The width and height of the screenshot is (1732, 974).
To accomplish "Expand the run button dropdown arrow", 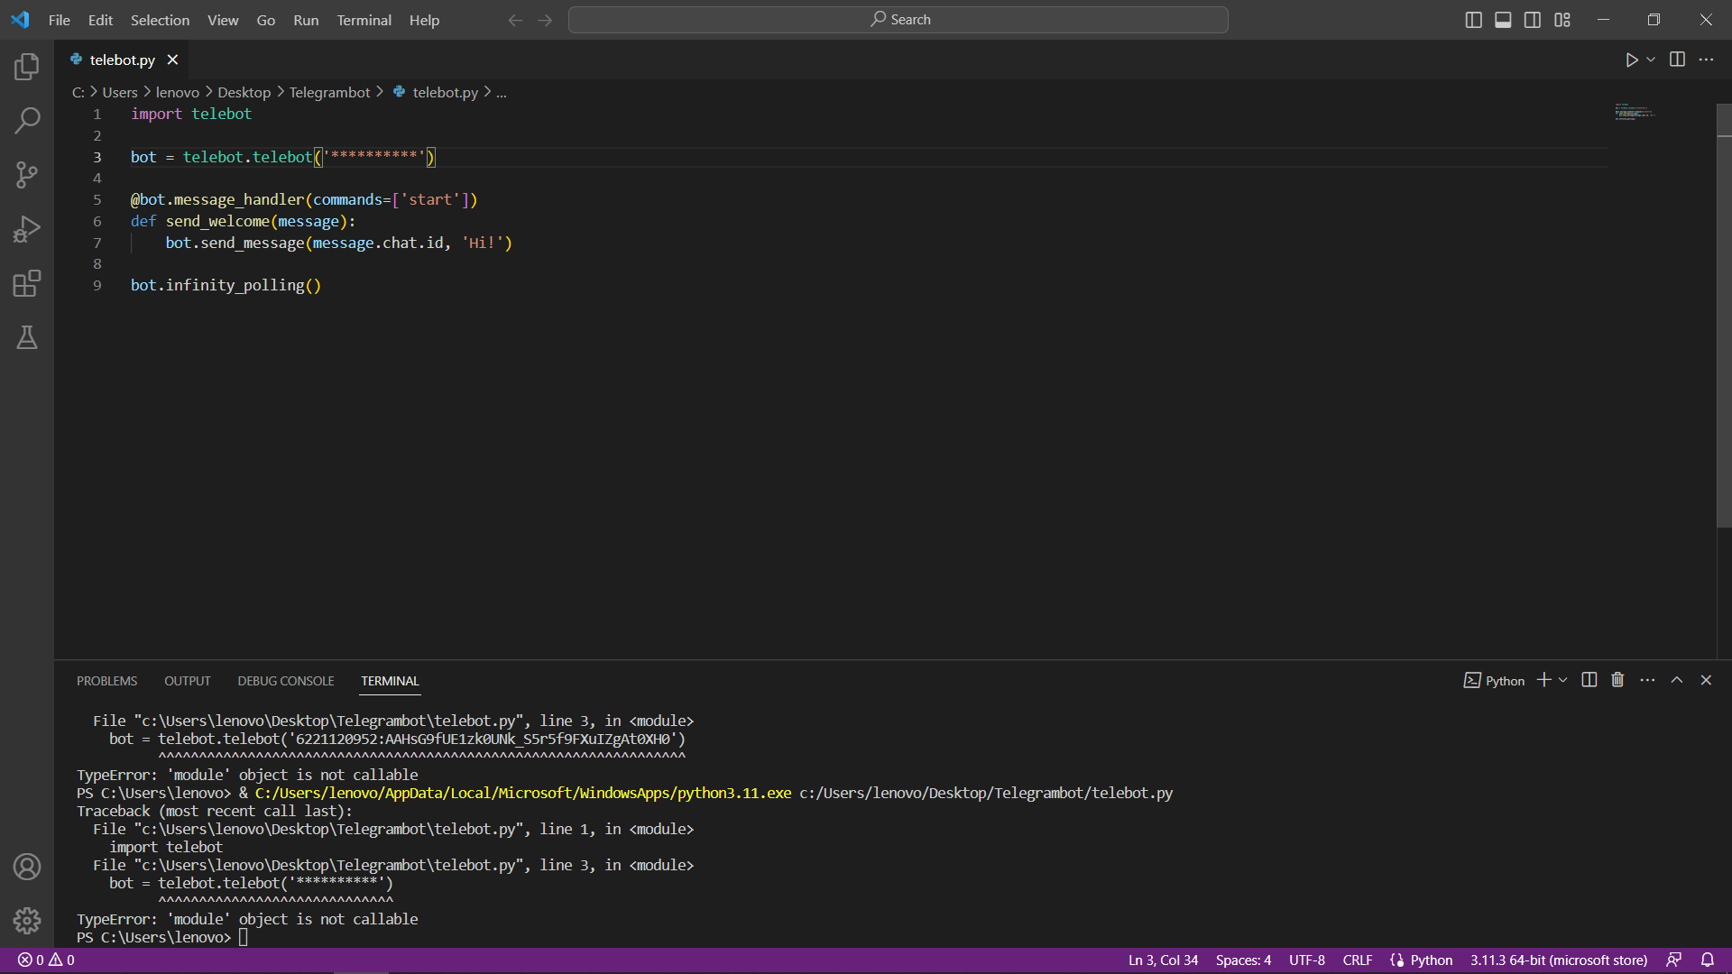I will 1651,60.
